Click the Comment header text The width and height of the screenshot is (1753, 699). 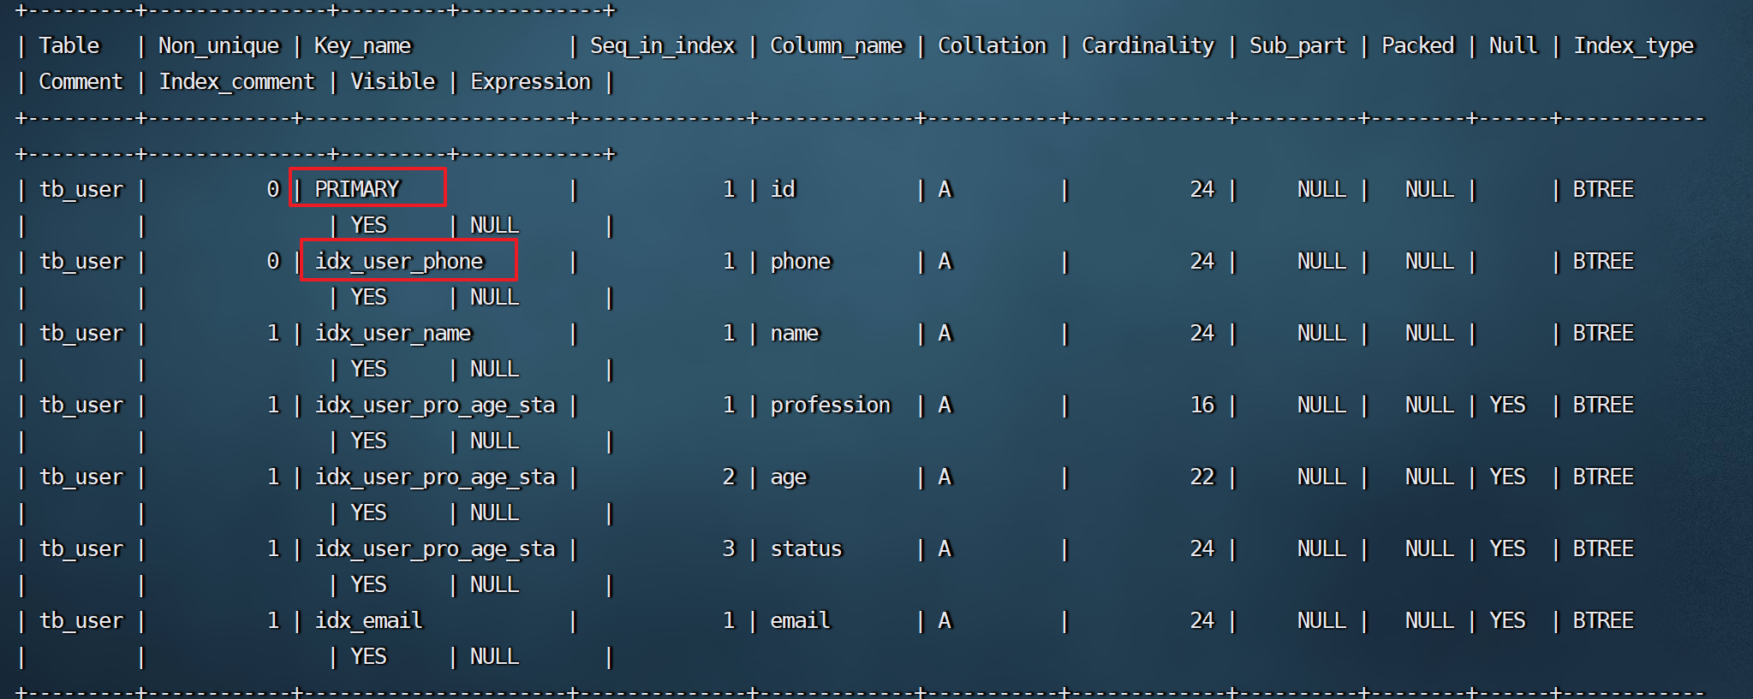80,81
